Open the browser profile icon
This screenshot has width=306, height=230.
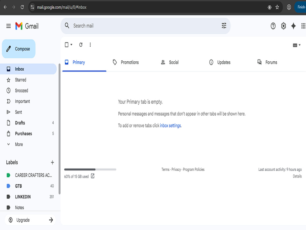tap(289, 7)
